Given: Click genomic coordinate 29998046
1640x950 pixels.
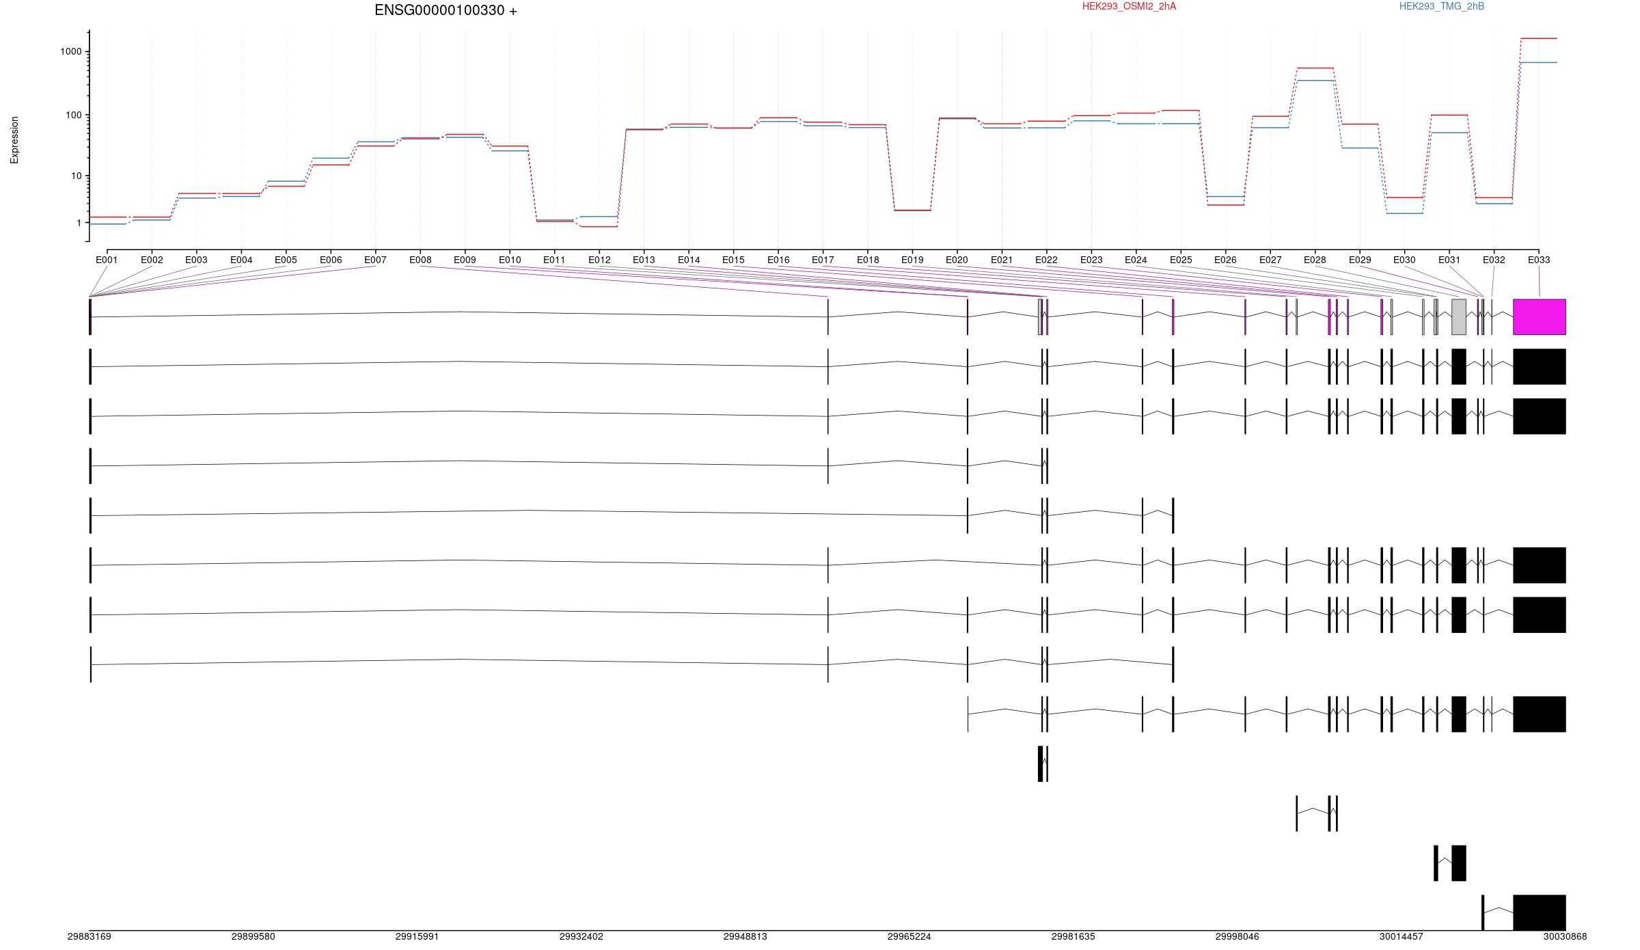Looking at the screenshot, I should pos(1237,937).
